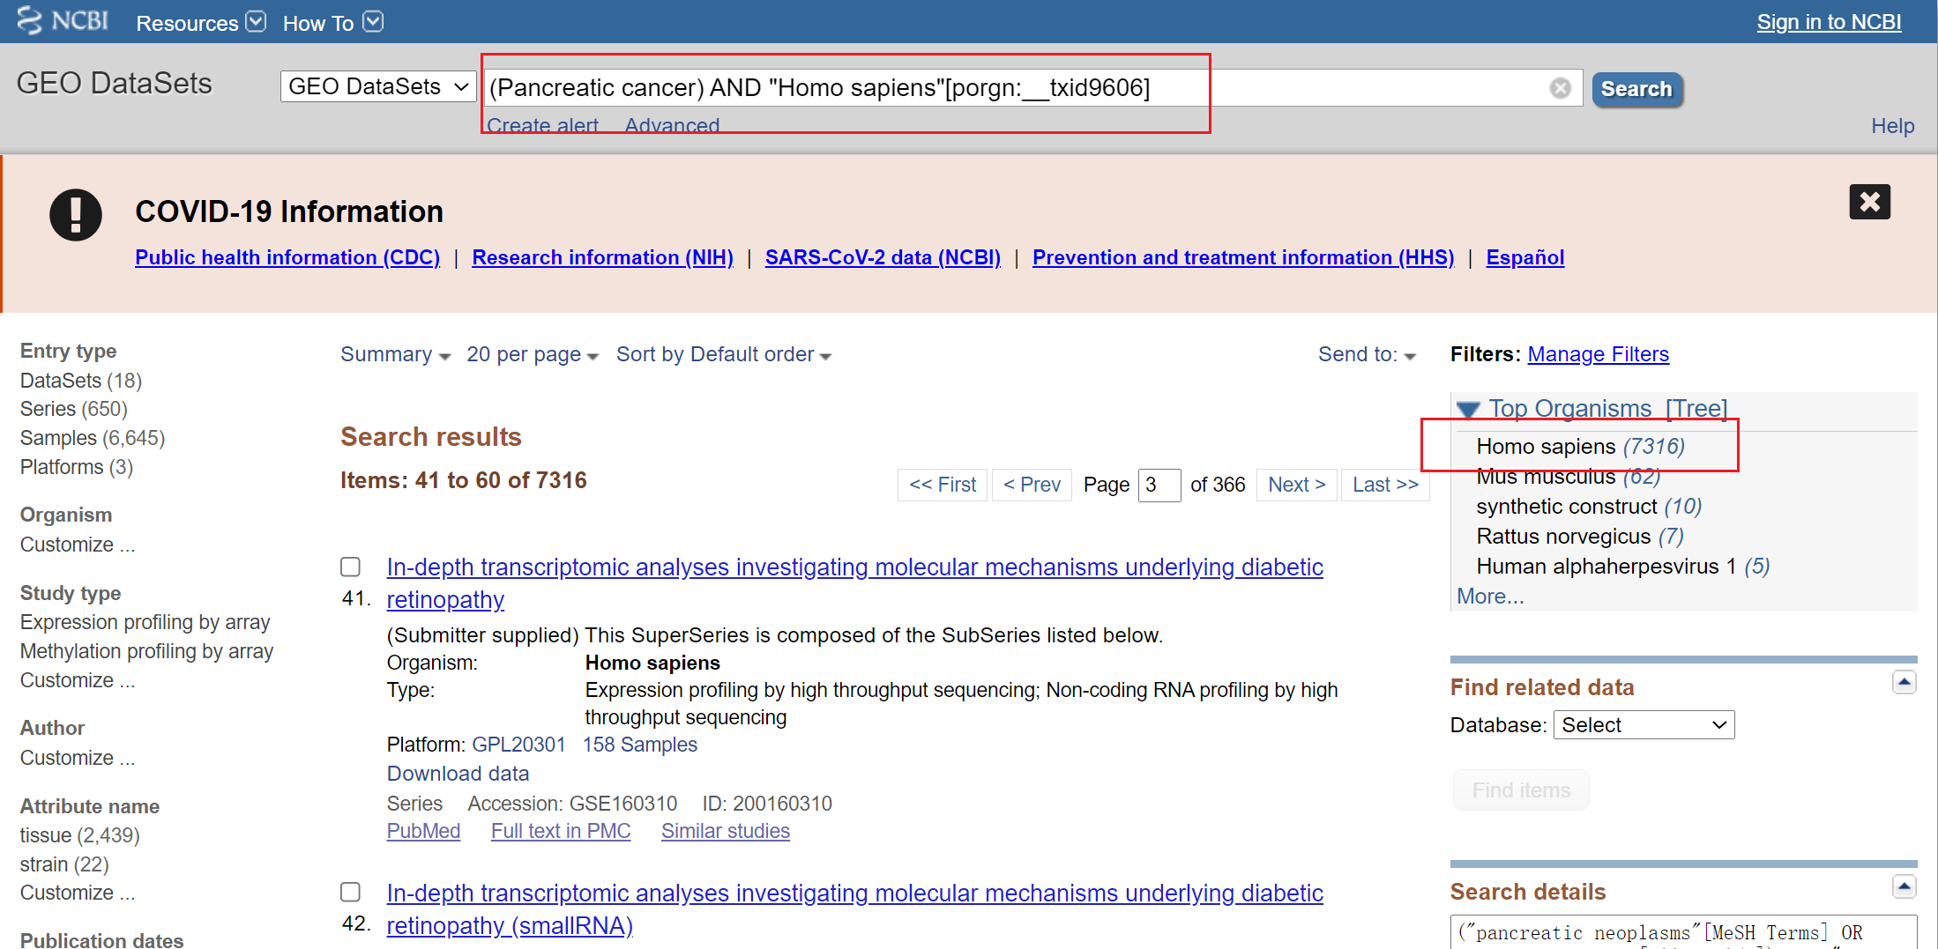Filter by Expression profiling by array

[x=145, y=622]
